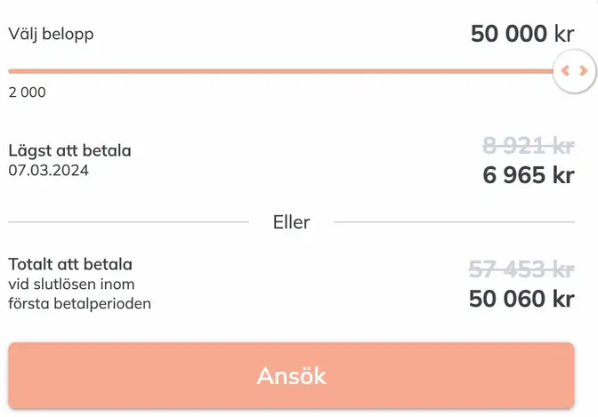Click the struck-through 8 921 kr price
Viewport: 598px width, 417px height.
click(x=528, y=145)
